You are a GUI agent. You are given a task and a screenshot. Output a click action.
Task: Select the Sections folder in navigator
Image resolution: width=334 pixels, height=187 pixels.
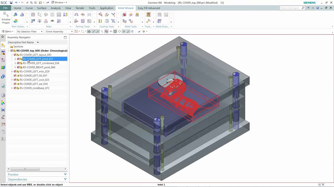click(x=18, y=46)
